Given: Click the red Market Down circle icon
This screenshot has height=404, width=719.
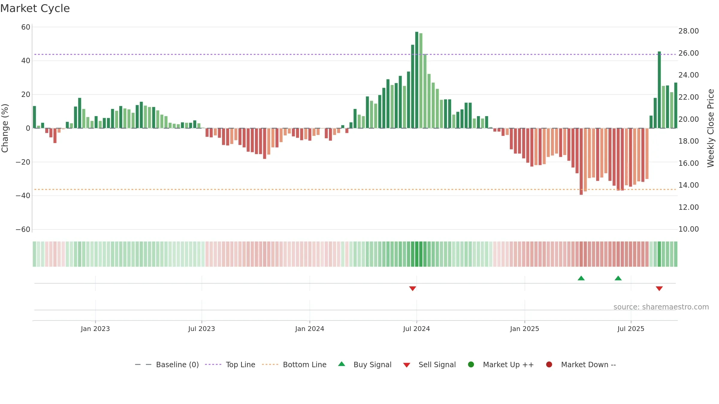Looking at the screenshot, I should click(x=549, y=364).
